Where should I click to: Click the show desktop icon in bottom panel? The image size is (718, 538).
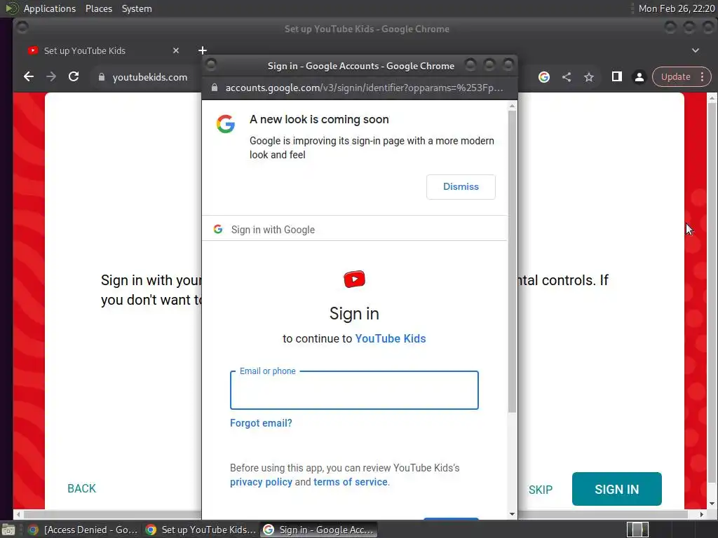click(8, 530)
